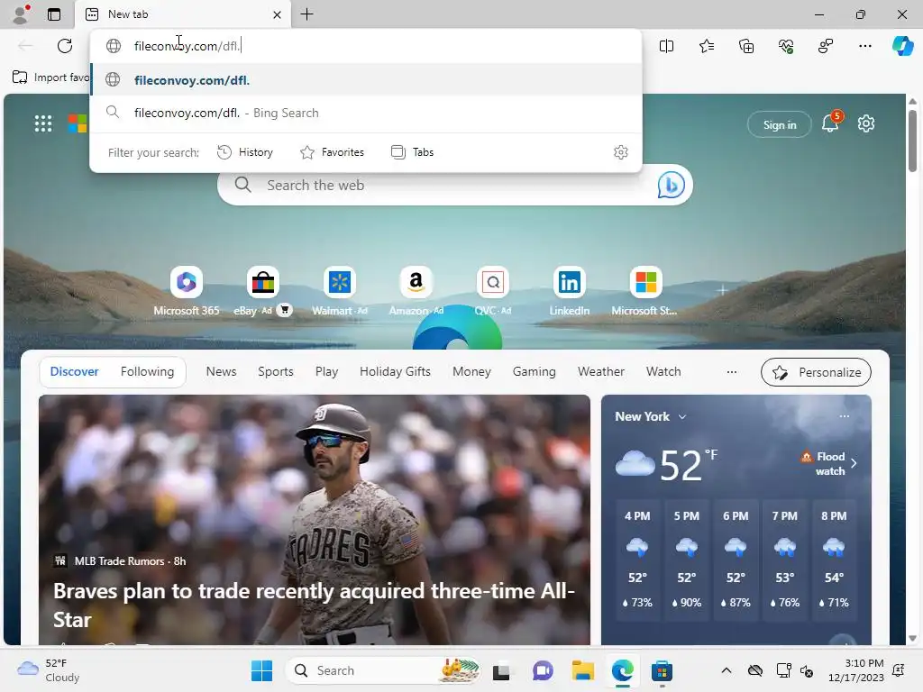Open Windows Start menu

[x=261, y=670]
